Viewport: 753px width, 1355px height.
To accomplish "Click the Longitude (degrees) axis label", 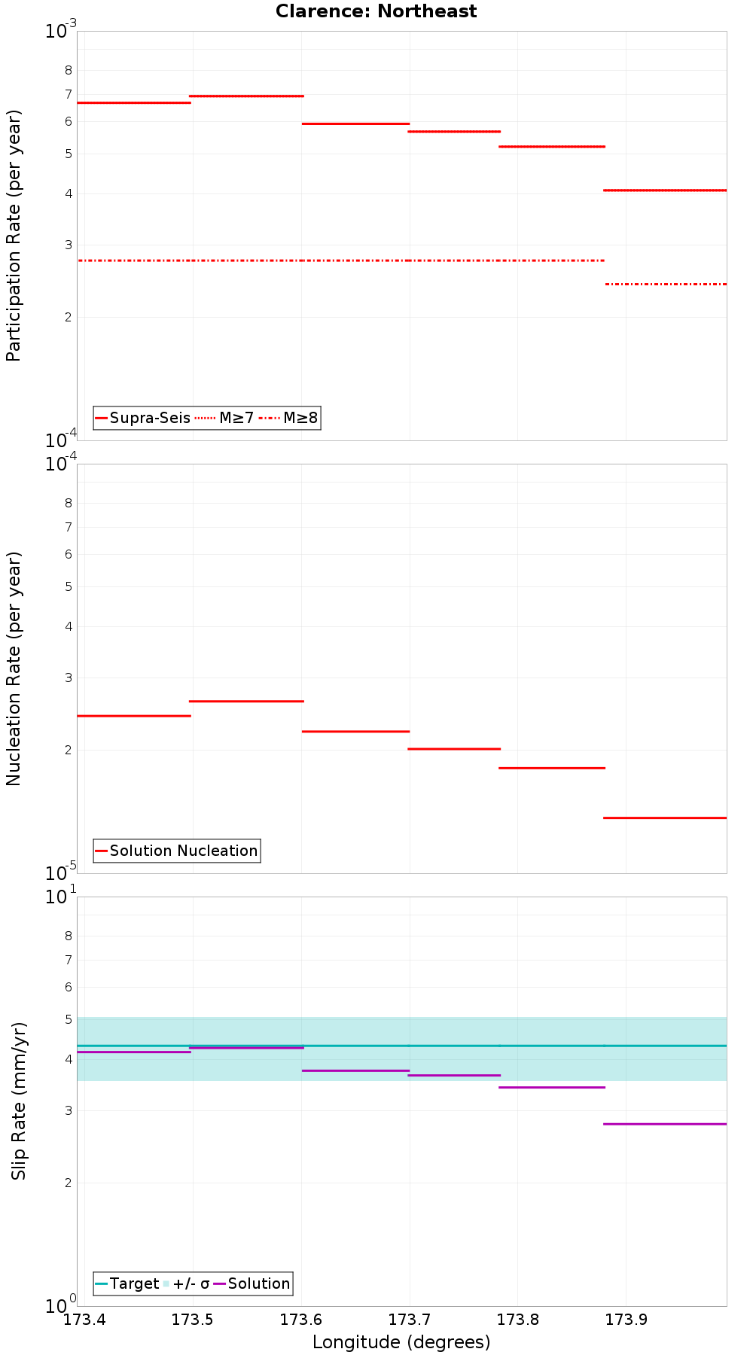I will (x=401, y=1341).
